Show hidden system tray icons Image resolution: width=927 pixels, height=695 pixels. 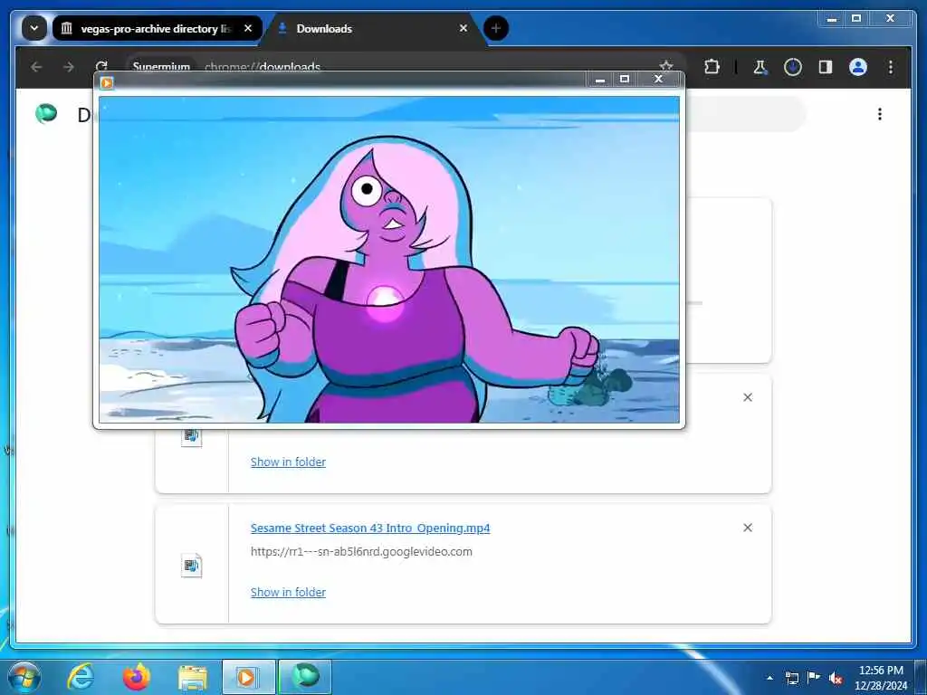(x=769, y=678)
